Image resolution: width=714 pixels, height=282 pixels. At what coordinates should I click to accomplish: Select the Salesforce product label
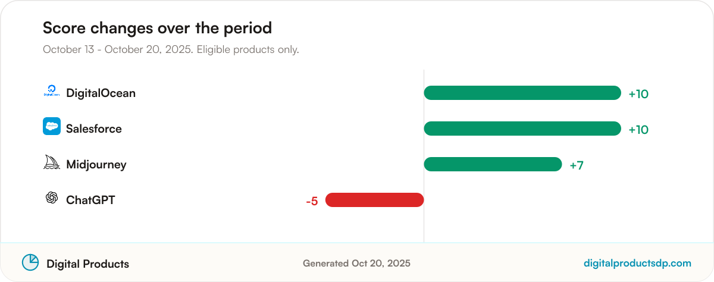tap(94, 129)
